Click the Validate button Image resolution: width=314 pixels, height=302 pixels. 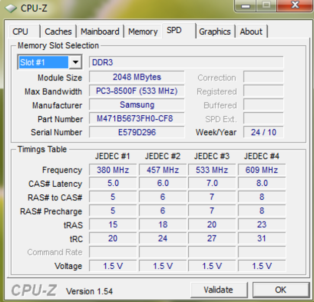tap(218, 290)
